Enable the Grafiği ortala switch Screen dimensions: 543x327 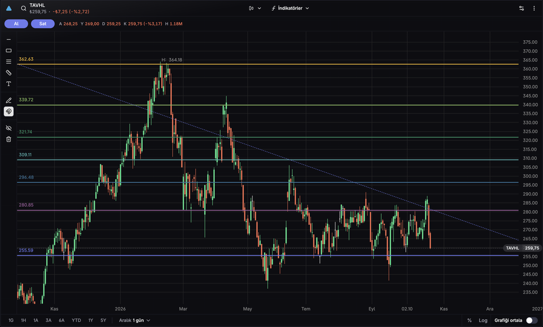pyautogui.click(x=531, y=321)
